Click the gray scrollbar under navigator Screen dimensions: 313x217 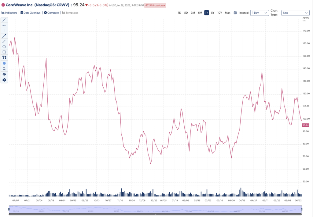155,214
